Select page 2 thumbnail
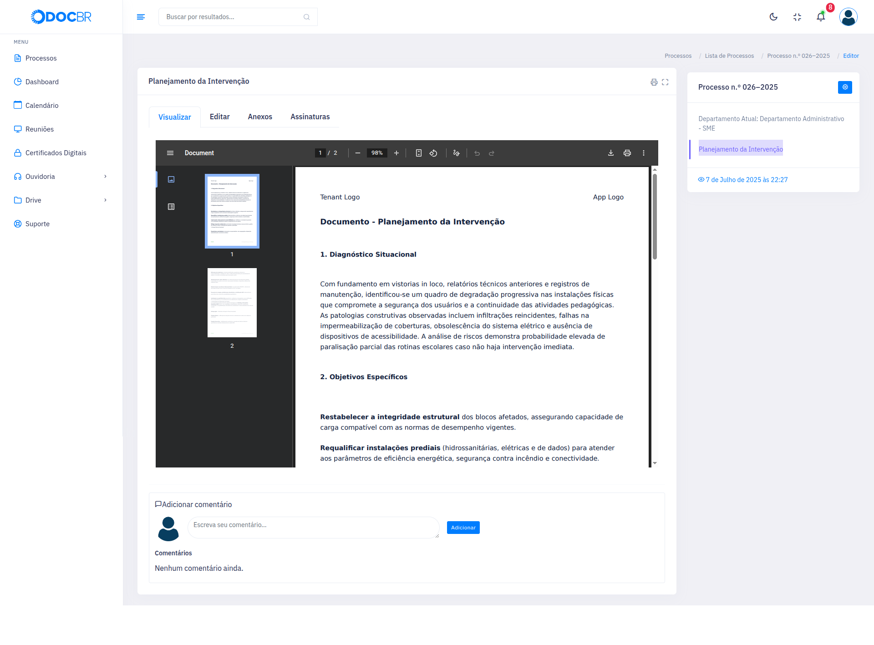This screenshot has width=874, height=645. [232, 303]
